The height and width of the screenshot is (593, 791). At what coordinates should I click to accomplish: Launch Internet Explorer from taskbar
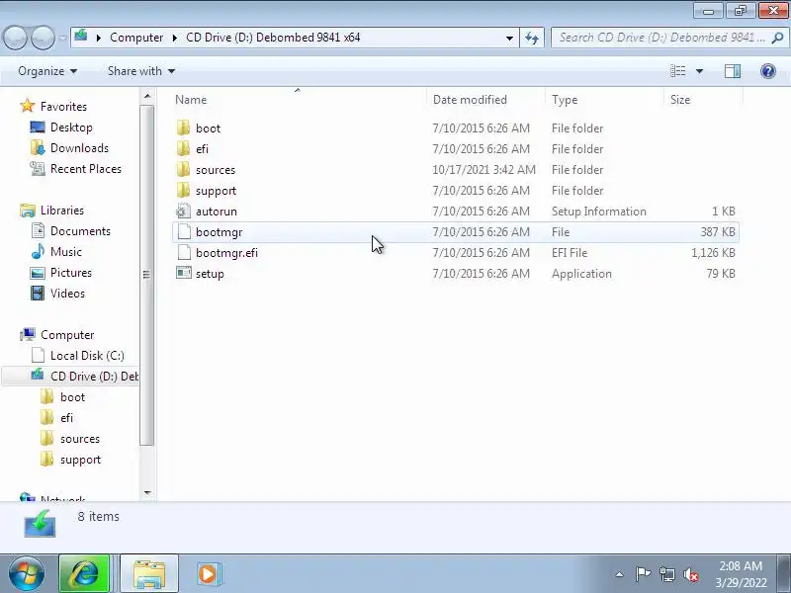click(x=84, y=574)
